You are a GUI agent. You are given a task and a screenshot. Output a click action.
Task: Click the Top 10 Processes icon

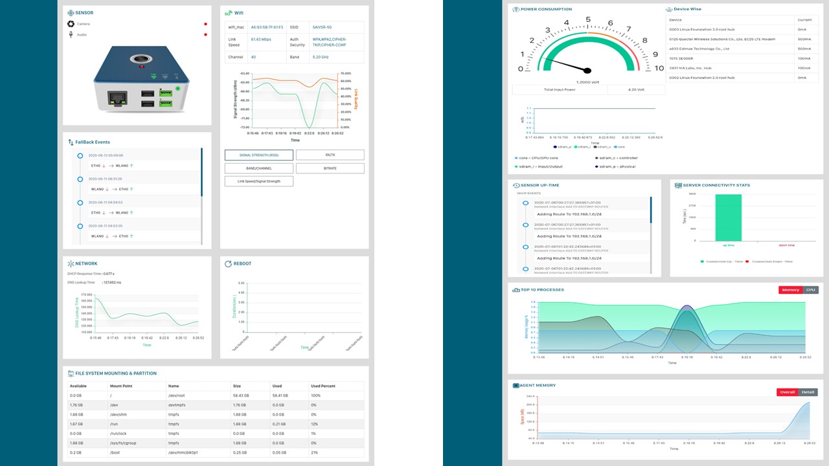click(x=515, y=290)
